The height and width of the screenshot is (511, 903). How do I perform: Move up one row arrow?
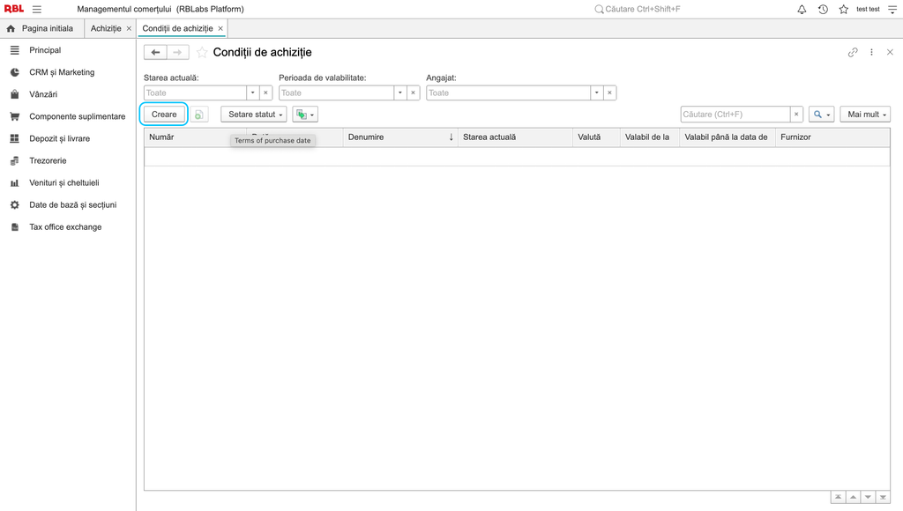[x=853, y=497]
